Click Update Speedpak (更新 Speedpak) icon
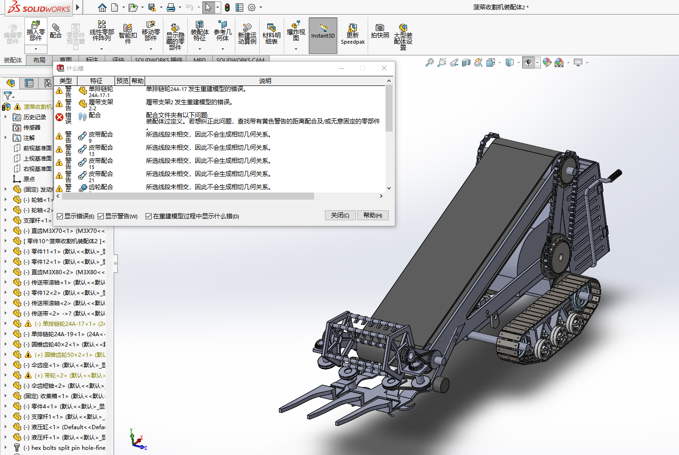The width and height of the screenshot is (679, 455). pos(353,34)
